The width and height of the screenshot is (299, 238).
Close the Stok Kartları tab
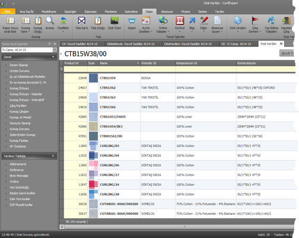point(281,43)
